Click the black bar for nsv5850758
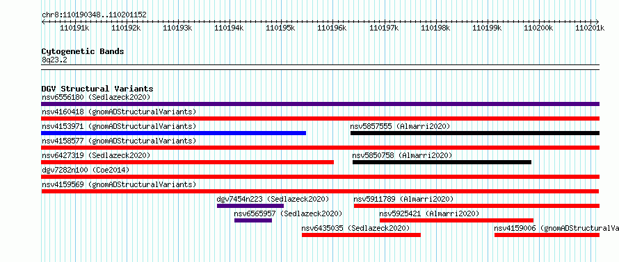This screenshot has width=619, height=262. coord(442,162)
